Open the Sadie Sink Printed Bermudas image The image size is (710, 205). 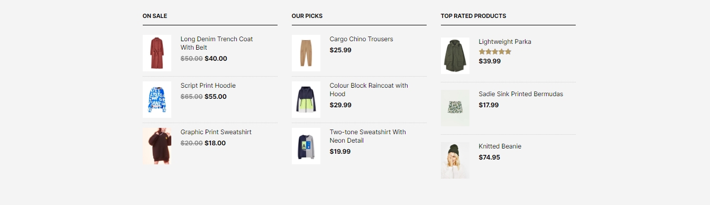click(455, 108)
